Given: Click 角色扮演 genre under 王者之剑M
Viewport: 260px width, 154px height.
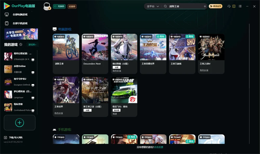Looking at the screenshot, I should 204,70.
